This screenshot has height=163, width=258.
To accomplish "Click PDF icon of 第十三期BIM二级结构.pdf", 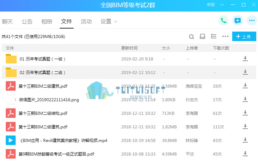I will (x=11, y=113).
